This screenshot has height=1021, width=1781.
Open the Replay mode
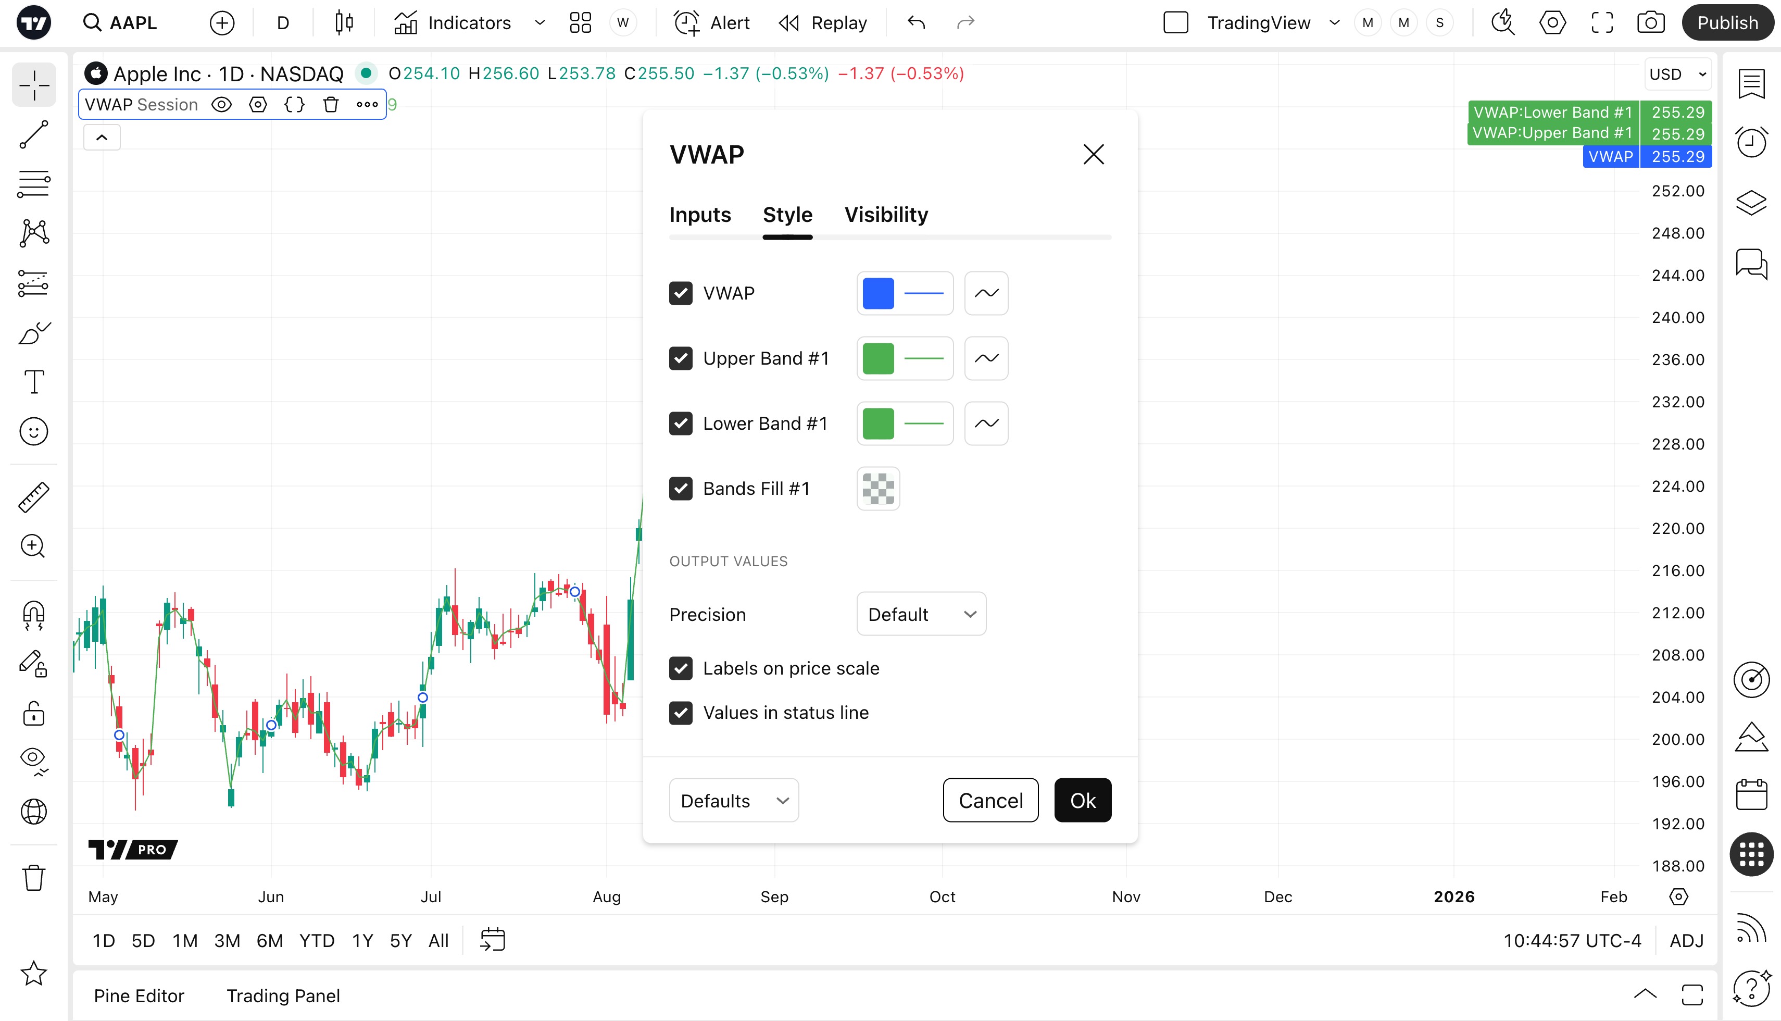(823, 23)
